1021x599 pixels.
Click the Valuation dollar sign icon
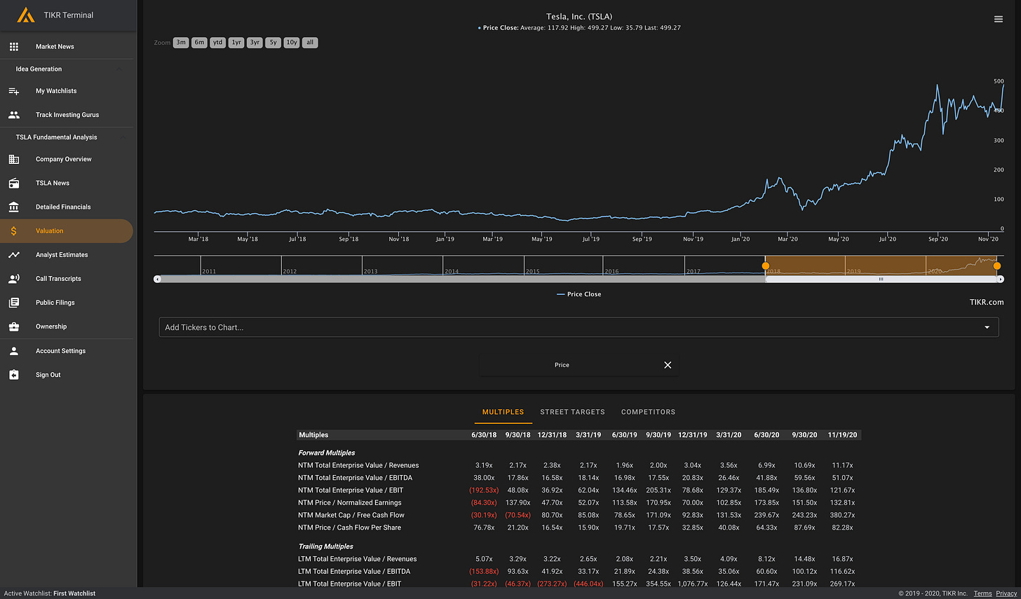14,230
